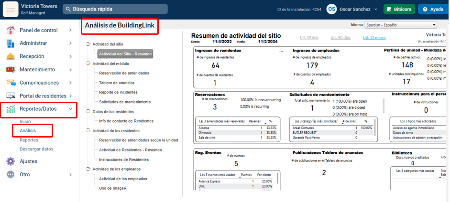Expand the Comunicaciones chevron
The image size is (450, 202).
[70, 83]
